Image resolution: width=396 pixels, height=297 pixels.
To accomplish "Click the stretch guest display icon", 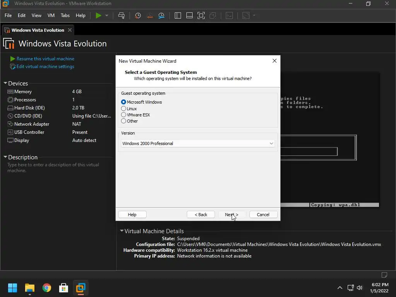I will click(246, 15).
